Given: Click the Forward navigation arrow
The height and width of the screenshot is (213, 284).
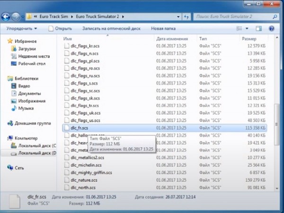Looking at the screenshot, I should 16,17.
